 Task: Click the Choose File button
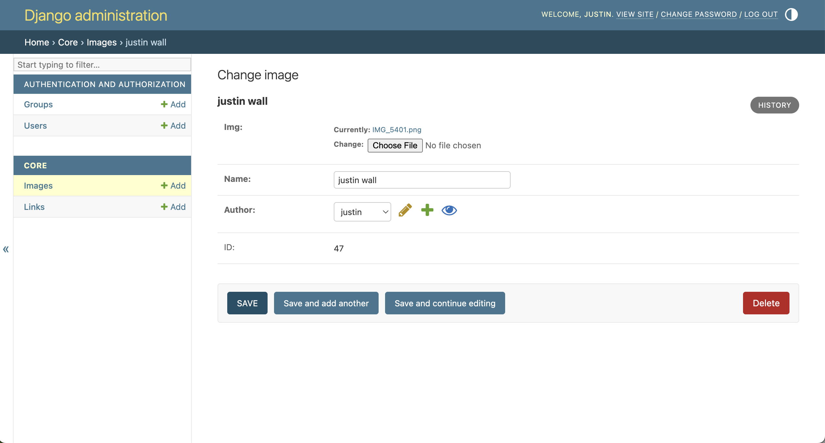click(395, 145)
